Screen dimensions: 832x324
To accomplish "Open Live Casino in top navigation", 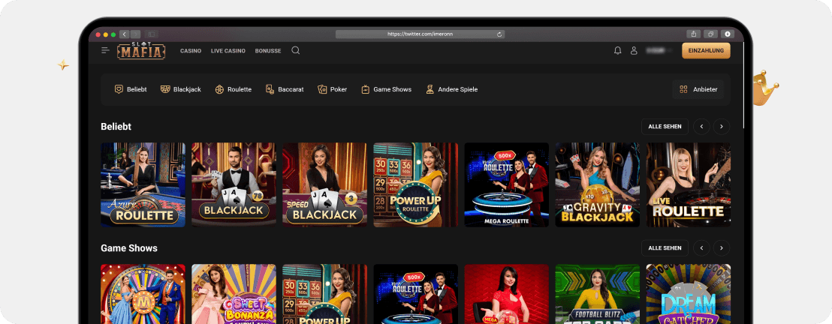I will [x=228, y=51].
